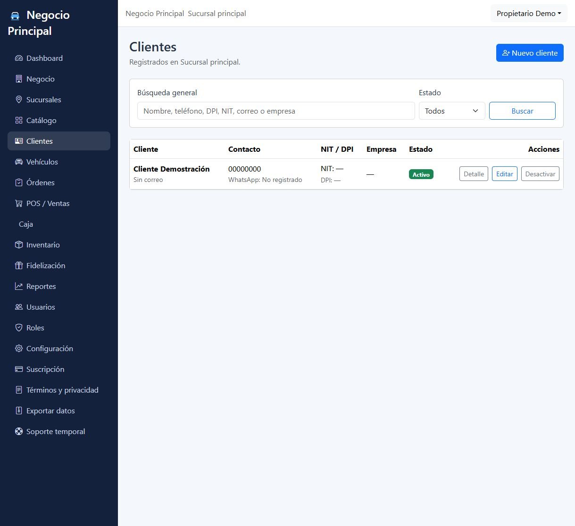The image size is (575, 526).
Task: Open the Estado filter dropdown
Action: coord(452,111)
